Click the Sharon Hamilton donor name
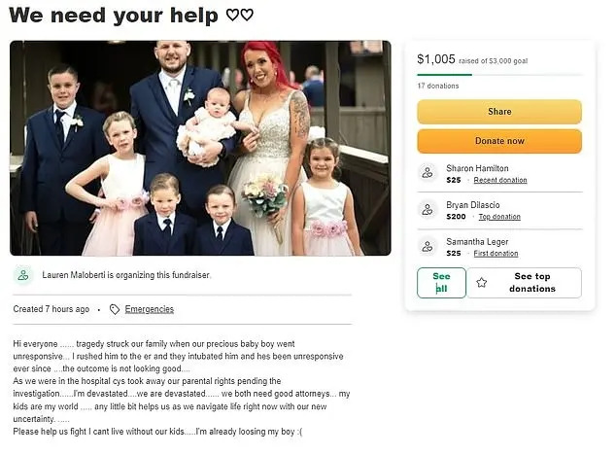616x454 pixels. [x=477, y=168]
